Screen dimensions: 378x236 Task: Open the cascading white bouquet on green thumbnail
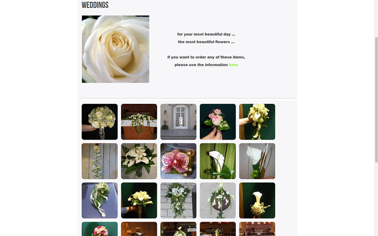click(x=257, y=122)
